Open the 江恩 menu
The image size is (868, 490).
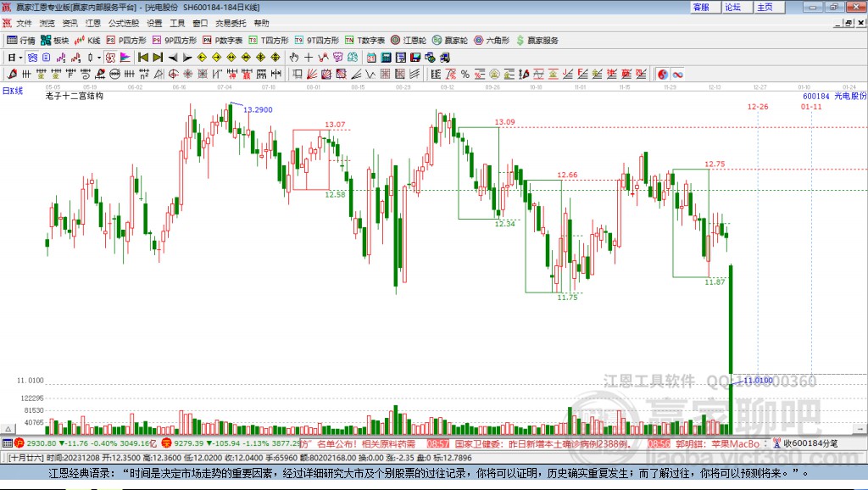[x=93, y=23]
